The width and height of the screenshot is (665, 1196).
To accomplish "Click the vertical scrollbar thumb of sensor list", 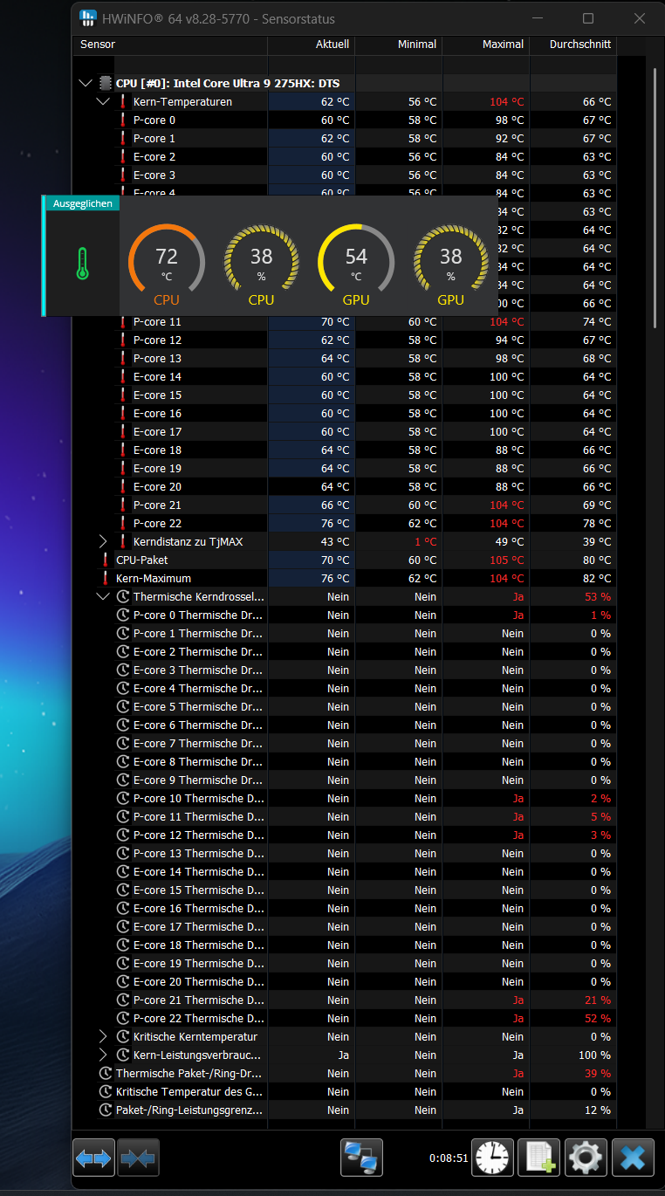I will coord(655,196).
